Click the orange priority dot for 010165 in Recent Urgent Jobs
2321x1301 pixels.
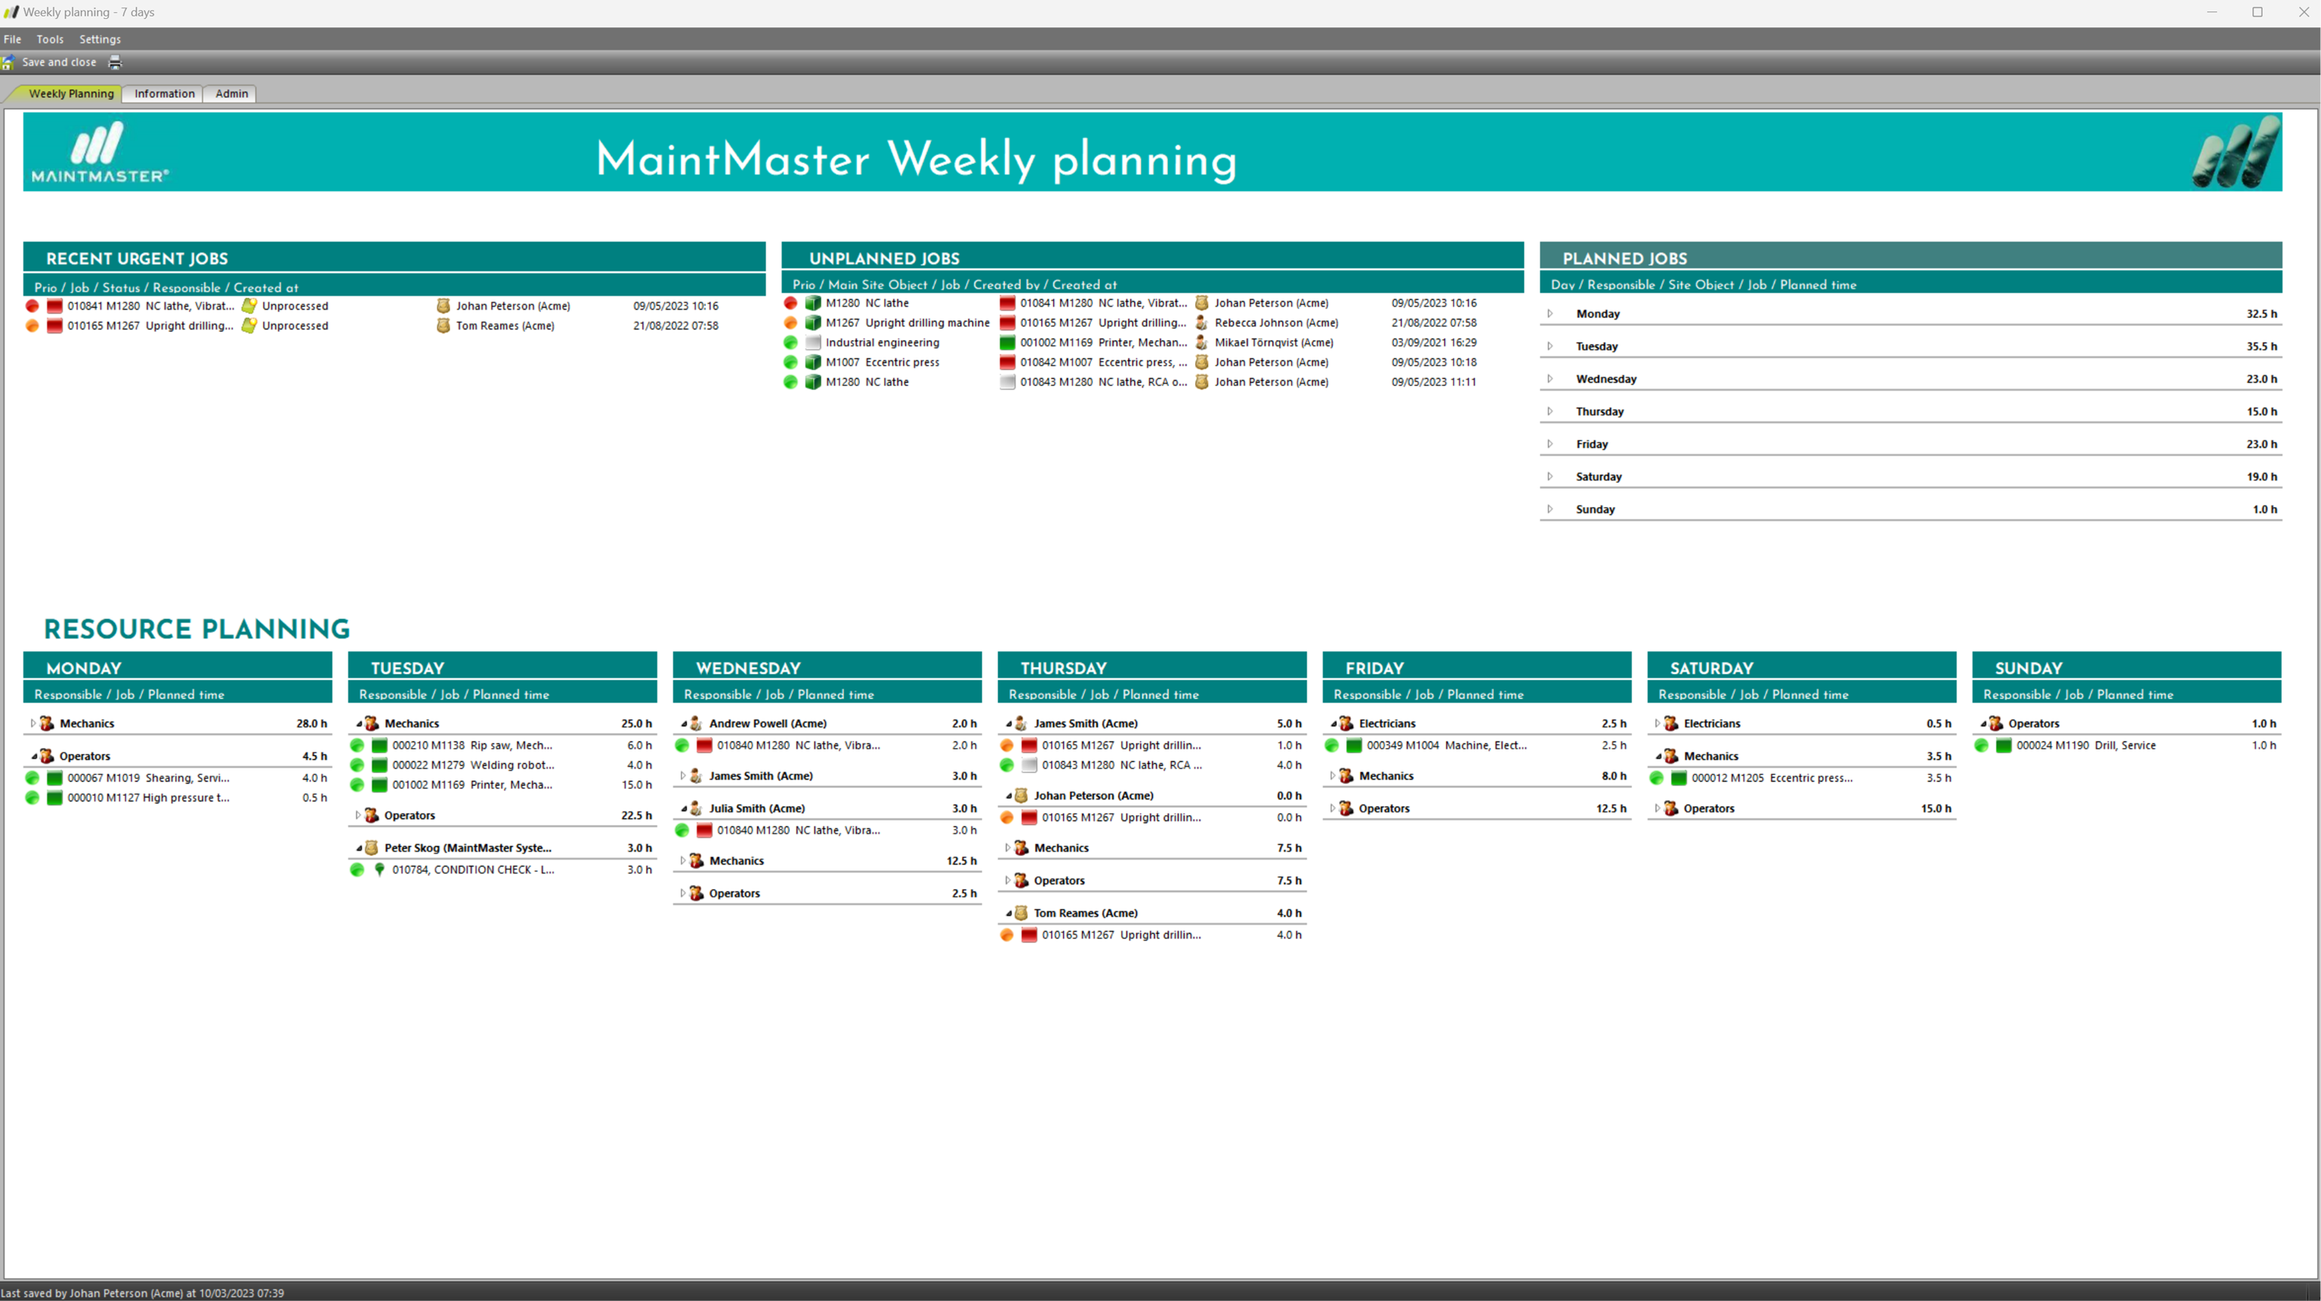(32, 326)
